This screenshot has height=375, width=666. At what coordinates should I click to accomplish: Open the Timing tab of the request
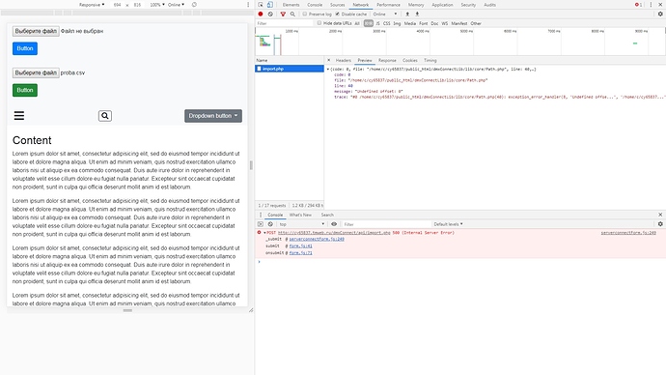tap(430, 60)
